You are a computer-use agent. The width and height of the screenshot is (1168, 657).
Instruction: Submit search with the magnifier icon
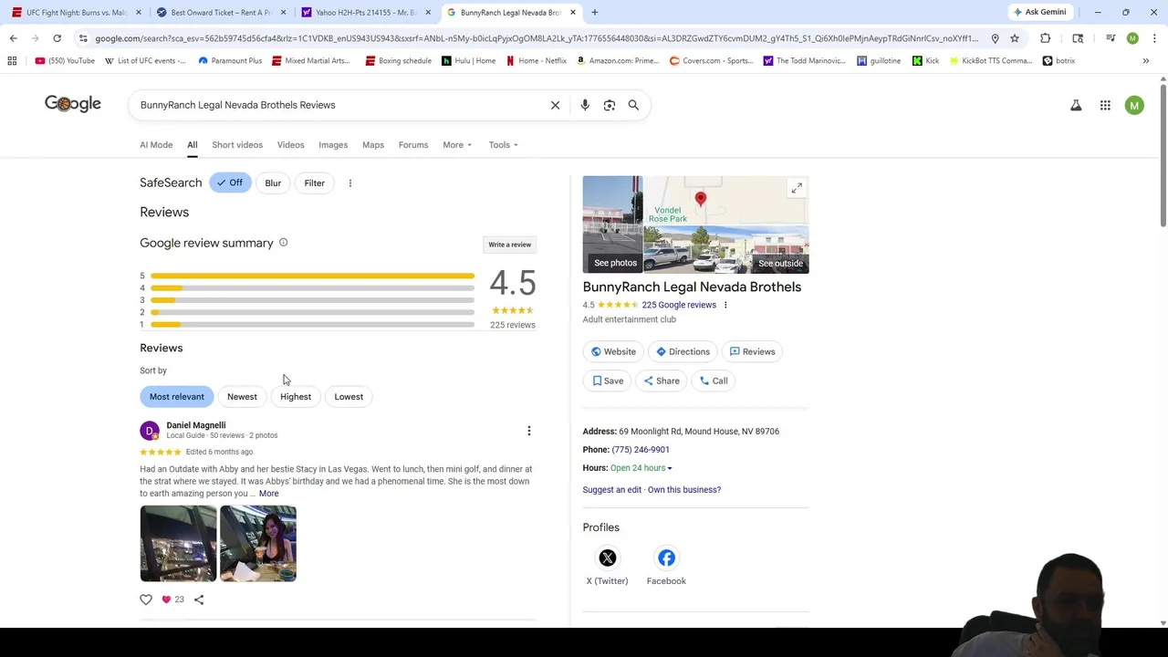click(633, 105)
